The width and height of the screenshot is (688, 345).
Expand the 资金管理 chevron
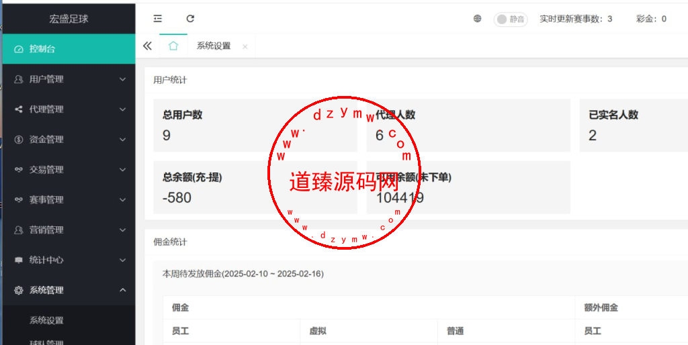click(x=123, y=140)
